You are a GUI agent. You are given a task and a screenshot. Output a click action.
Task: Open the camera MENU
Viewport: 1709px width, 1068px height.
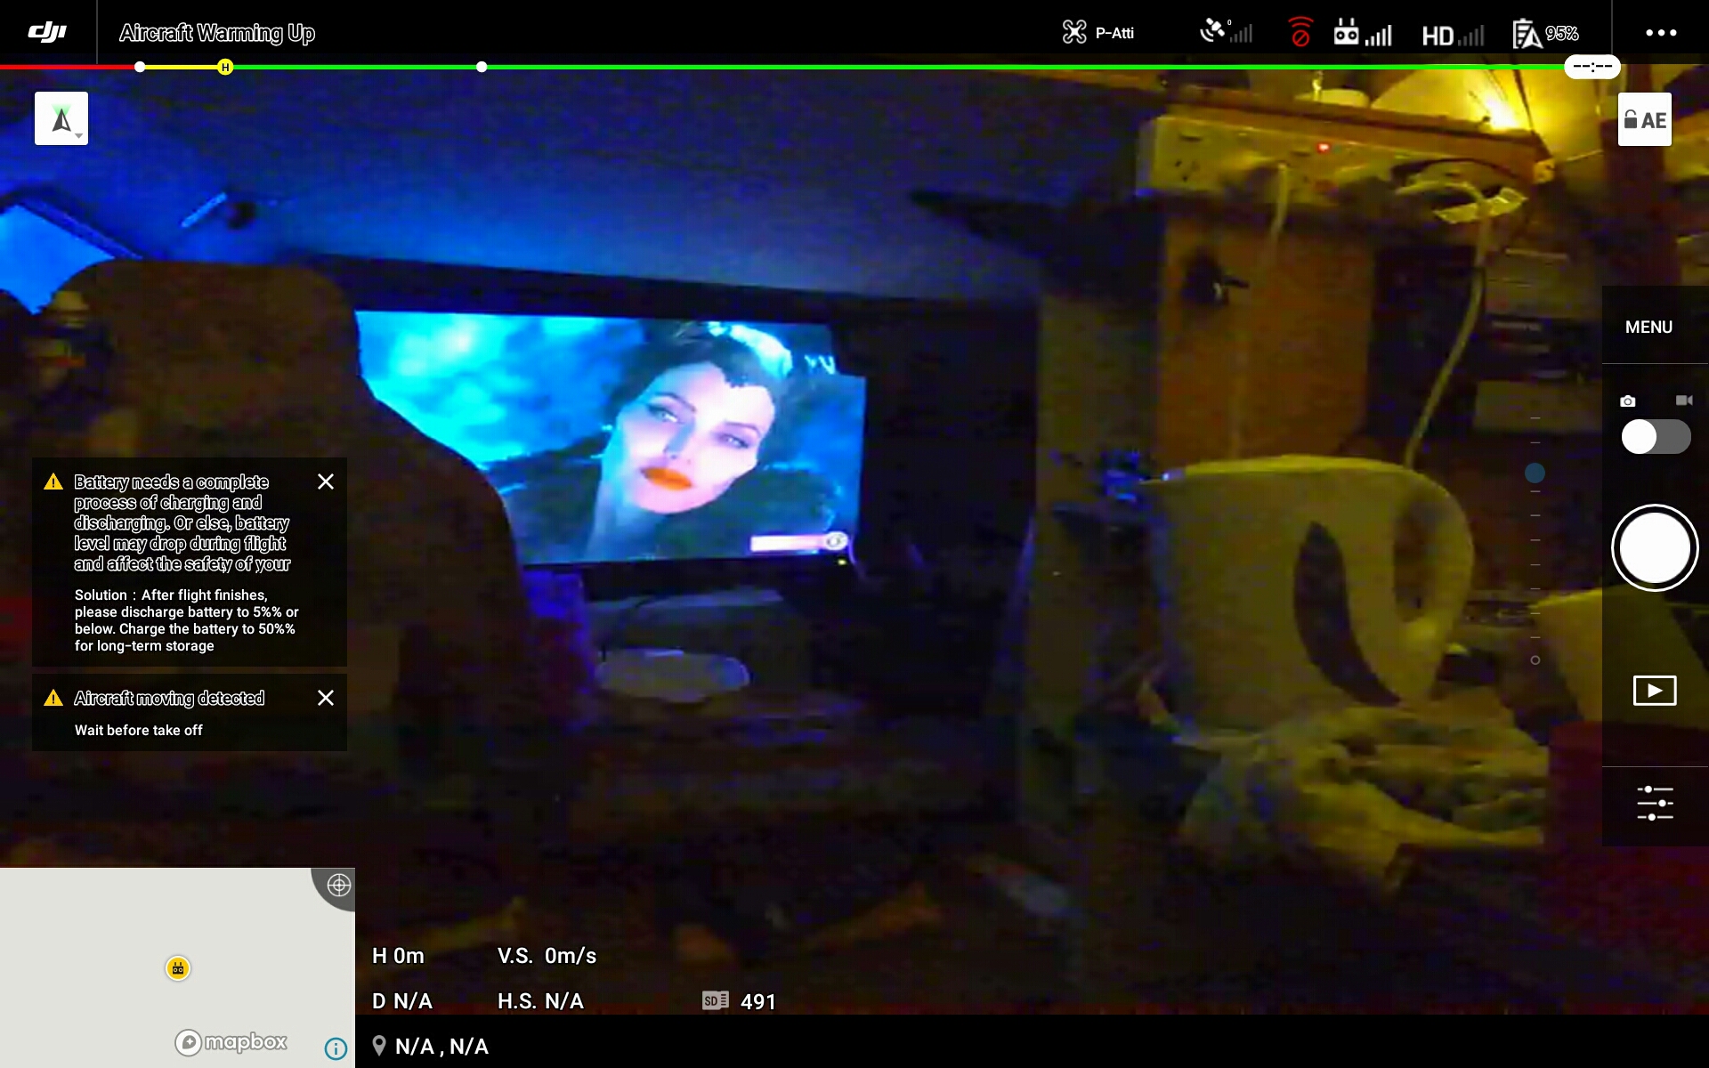[1648, 327]
